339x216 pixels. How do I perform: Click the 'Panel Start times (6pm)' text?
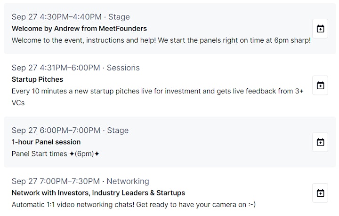(56, 154)
